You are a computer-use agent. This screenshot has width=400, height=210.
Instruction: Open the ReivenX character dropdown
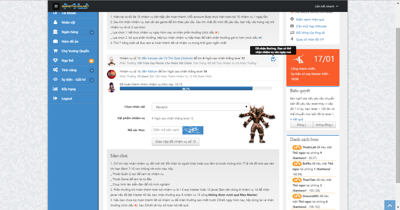pos(200,107)
